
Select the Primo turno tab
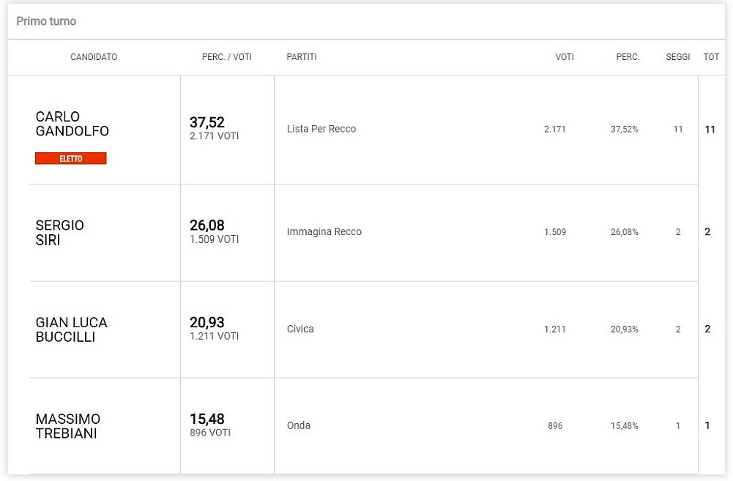coord(46,21)
